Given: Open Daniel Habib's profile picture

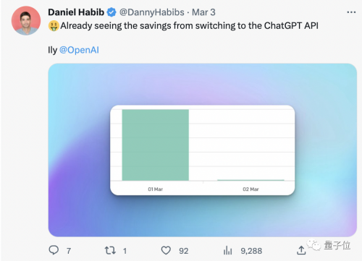Looking at the screenshot, I should click(x=26, y=21).
